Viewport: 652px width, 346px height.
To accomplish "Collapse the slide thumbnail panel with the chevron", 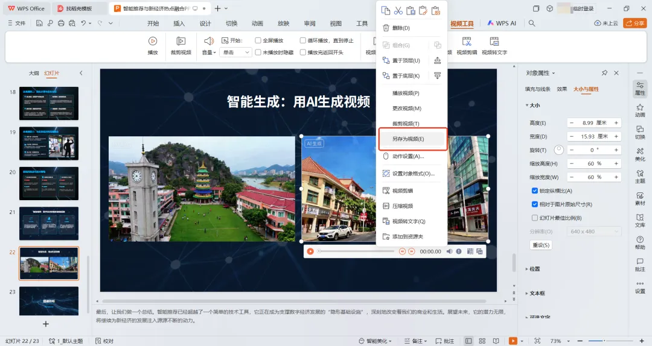I will click(81, 73).
